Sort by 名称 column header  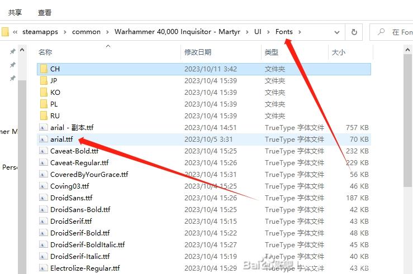pyautogui.click(x=45, y=52)
